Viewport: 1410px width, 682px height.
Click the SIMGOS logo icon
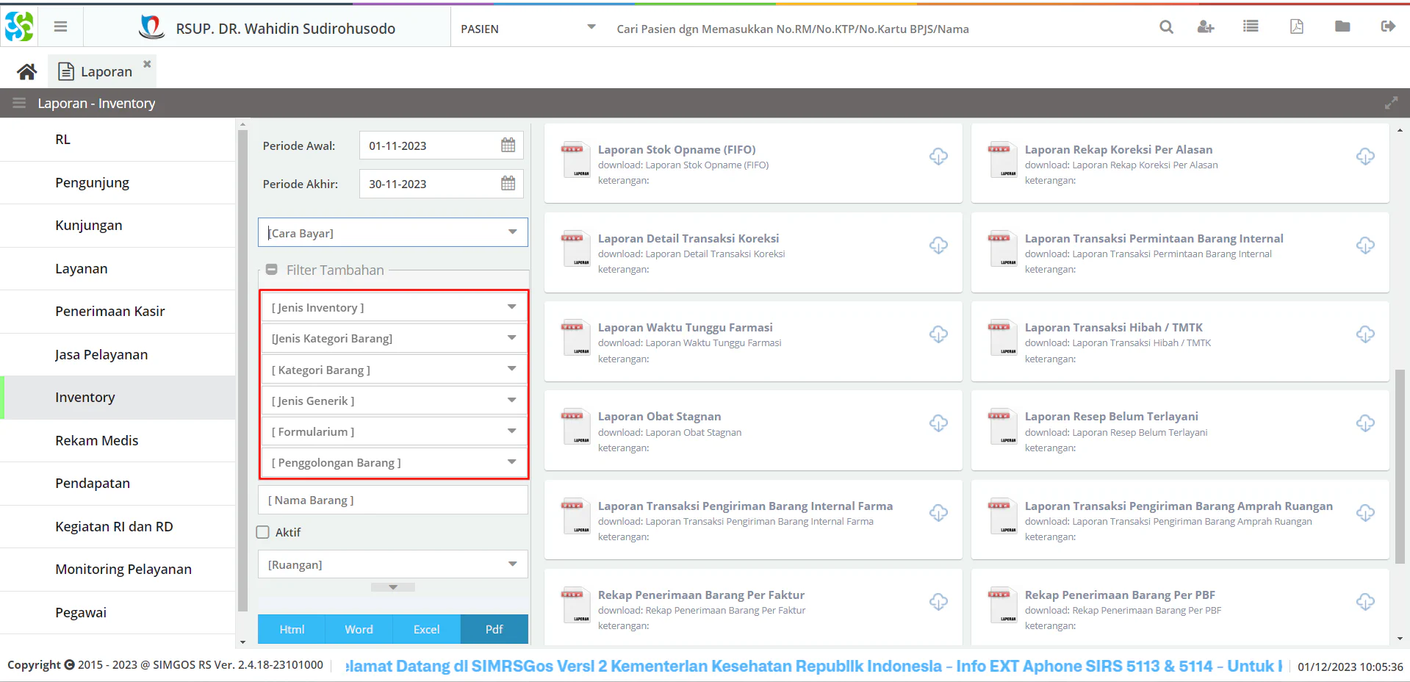(x=19, y=26)
